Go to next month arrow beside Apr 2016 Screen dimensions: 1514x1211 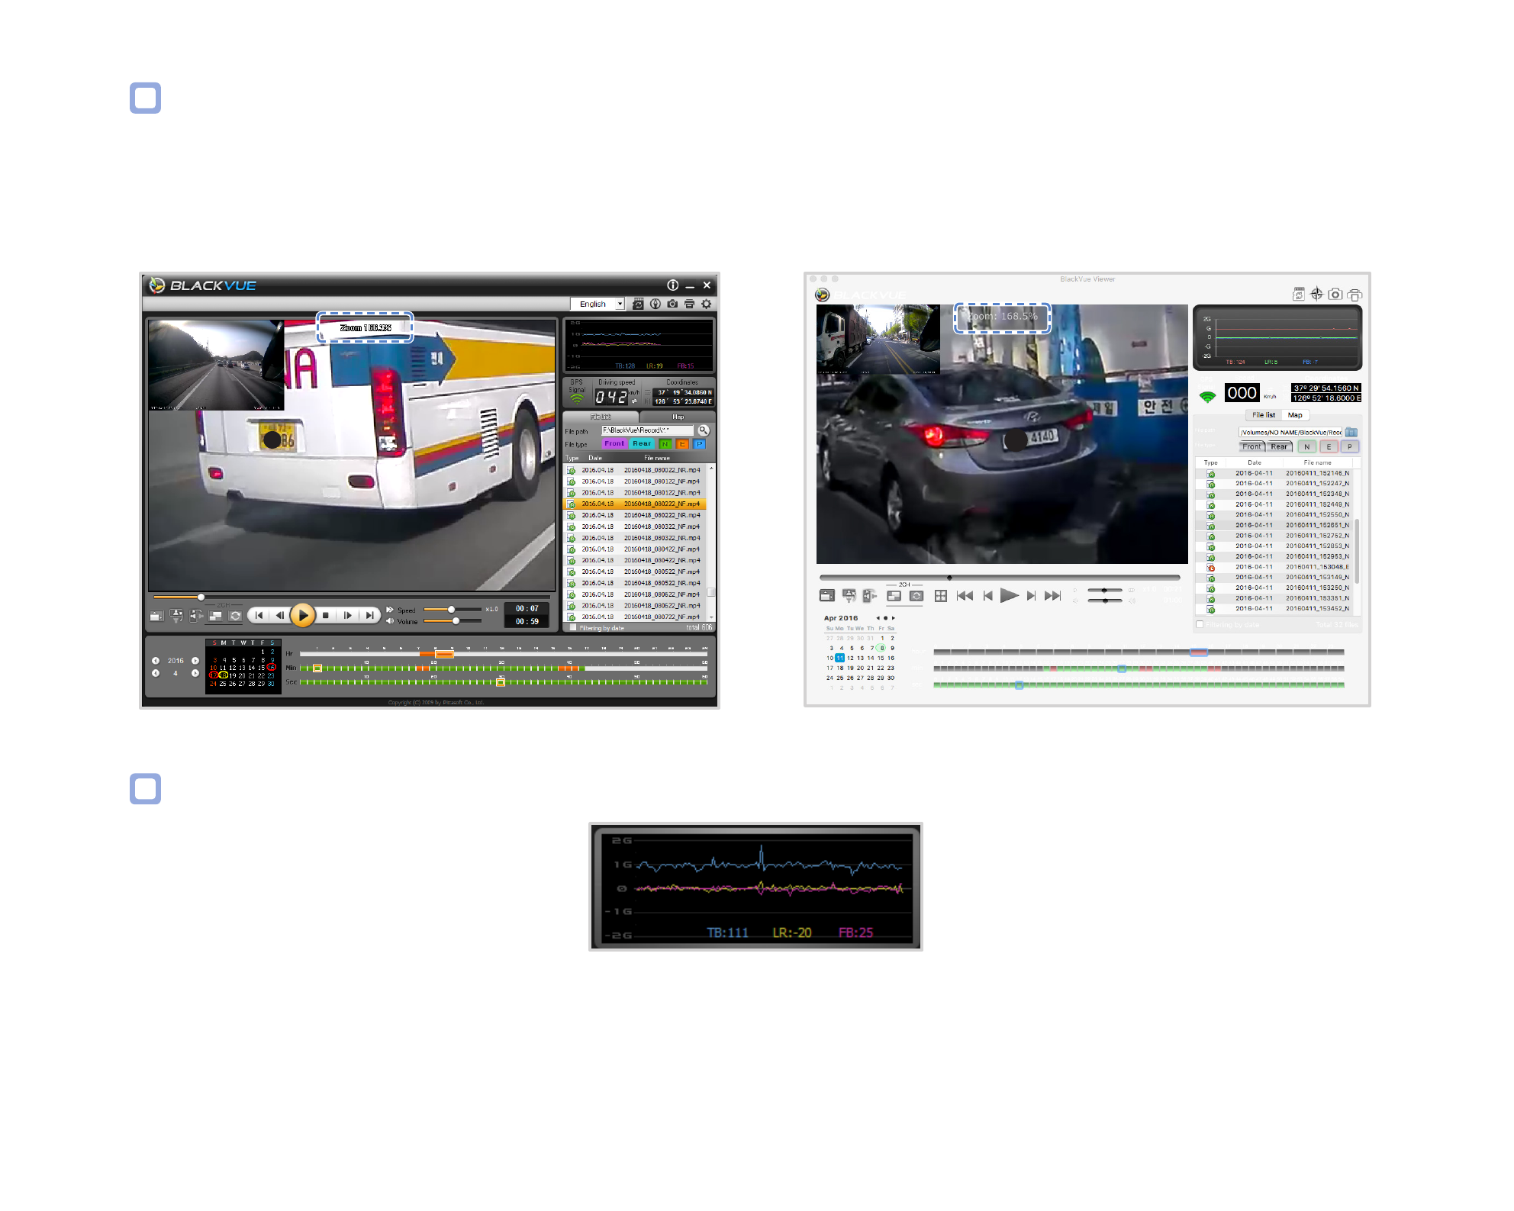(894, 618)
